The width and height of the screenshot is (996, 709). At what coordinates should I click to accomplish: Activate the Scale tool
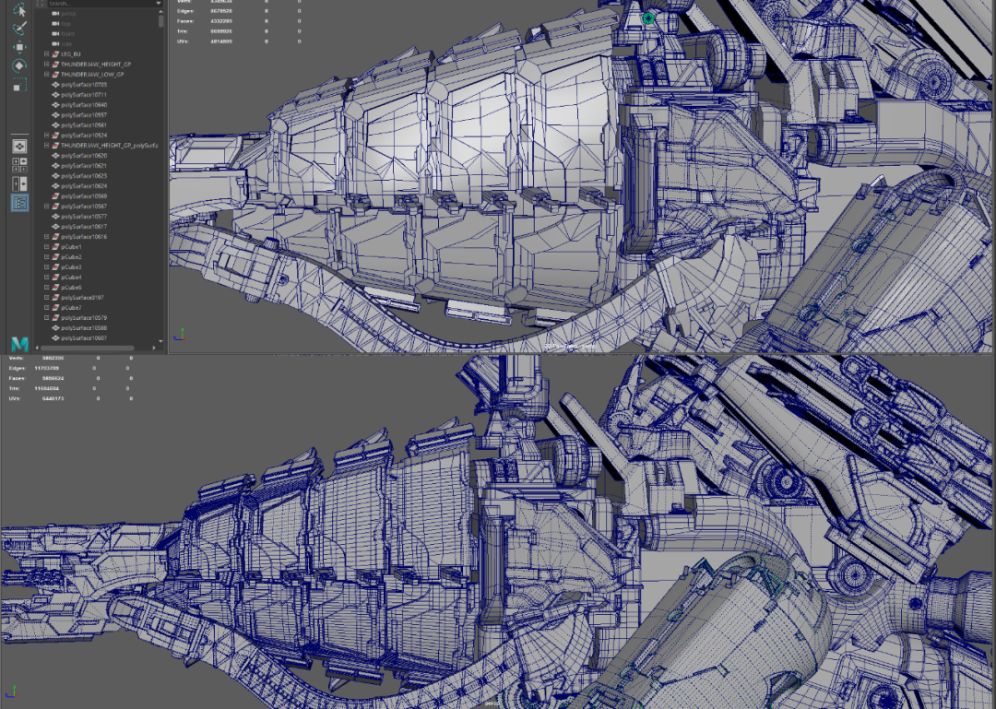[x=19, y=85]
